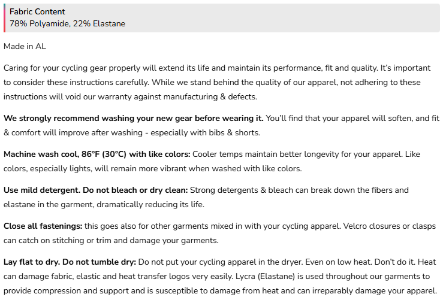
Task: Click the "Made in AL" line
Action: coord(25,46)
